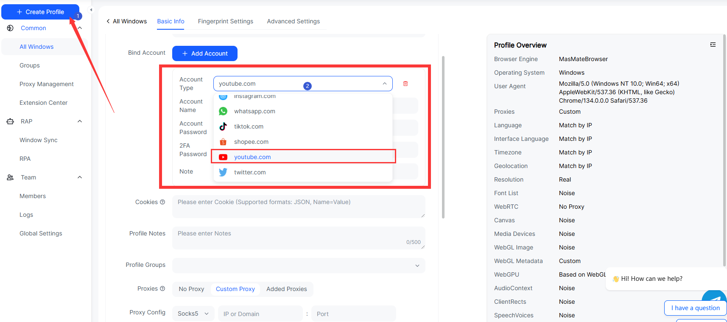Click the Proxies help question mark icon

162,288
